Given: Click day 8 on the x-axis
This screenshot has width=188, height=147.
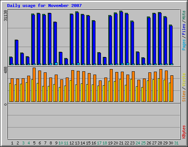Looking at the screenshot, I should pyautogui.click(x=51, y=143).
